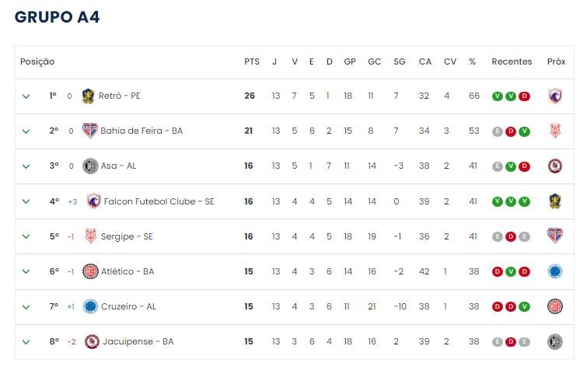Click Bahia de Feira's green V result badge

pyautogui.click(x=525, y=131)
